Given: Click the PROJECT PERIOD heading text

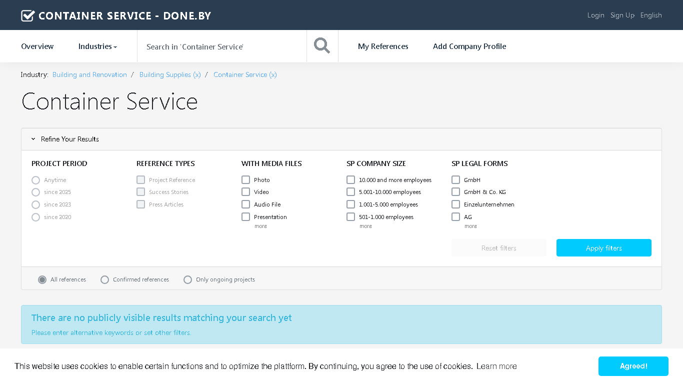Looking at the screenshot, I should pyautogui.click(x=59, y=163).
